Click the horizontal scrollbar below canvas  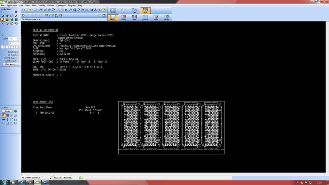173,174
